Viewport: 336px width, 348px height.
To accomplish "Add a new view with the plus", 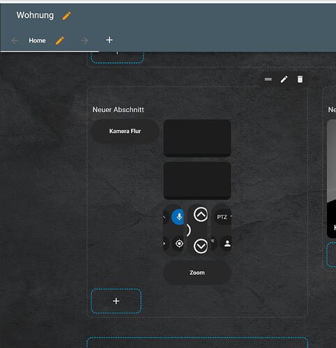I will click(109, 40).
